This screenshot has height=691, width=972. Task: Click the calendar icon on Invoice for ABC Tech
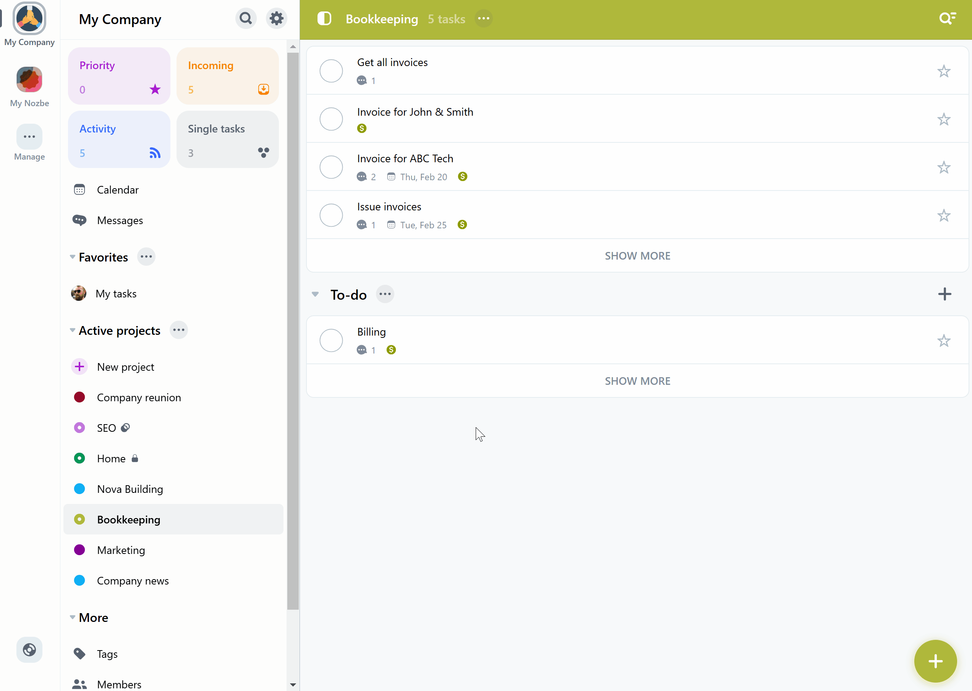[390, 176]
